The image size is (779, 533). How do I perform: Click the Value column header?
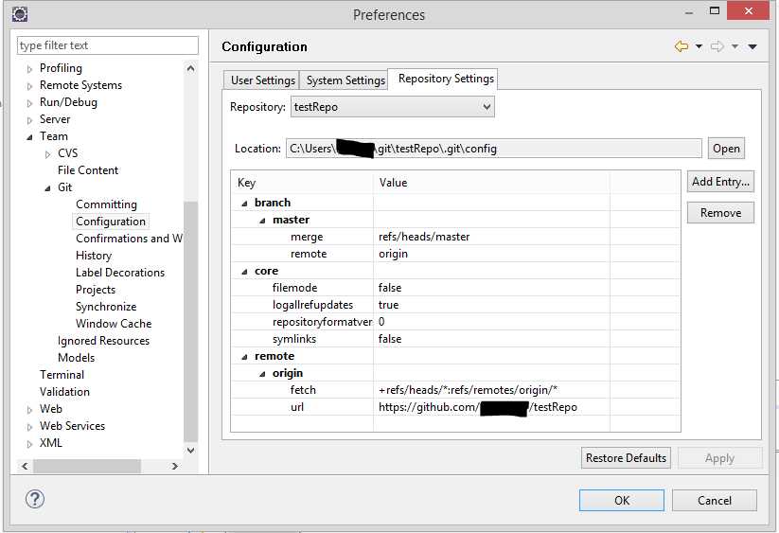coord(491,183)
